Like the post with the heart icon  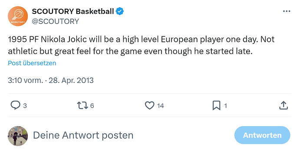tap(149, 105)
